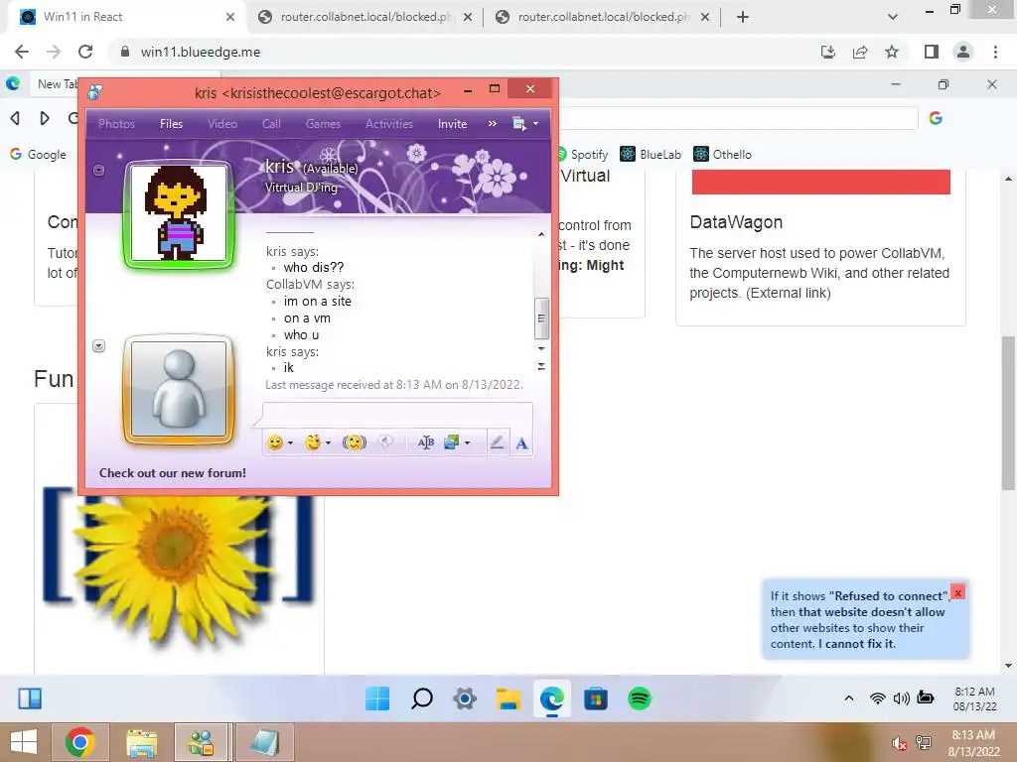This screenshot has width=1017, height=762.
Task: Open the Activities menu in chat
Action: click(x=389, y=124)
